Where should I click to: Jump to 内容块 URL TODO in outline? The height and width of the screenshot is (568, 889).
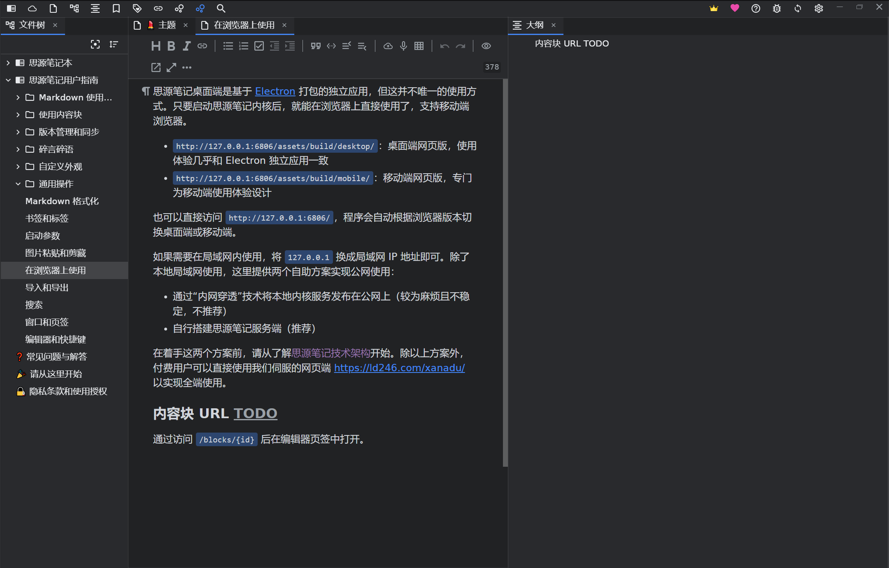[572, 44]
